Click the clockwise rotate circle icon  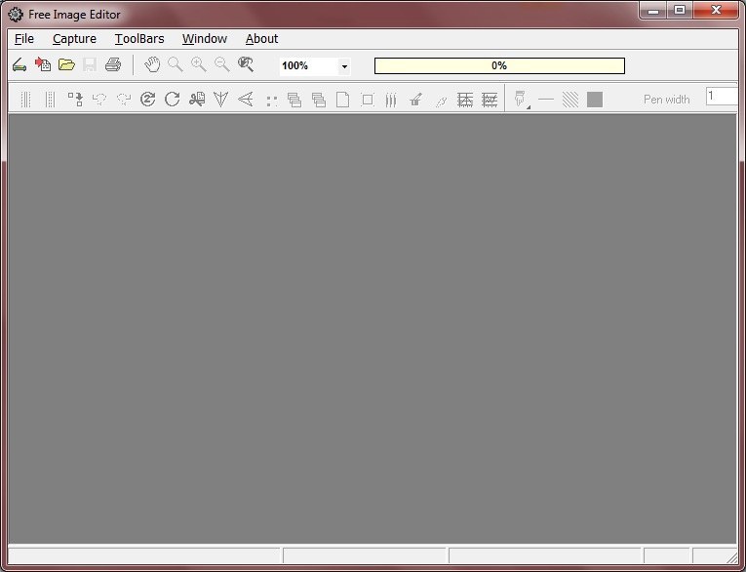[x=173, y=99]
